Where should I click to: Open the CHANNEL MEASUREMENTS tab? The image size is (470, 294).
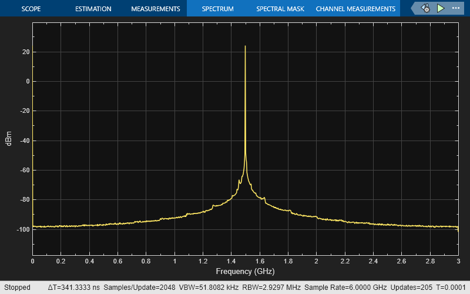pyautogui.click(x=355, y=9)
